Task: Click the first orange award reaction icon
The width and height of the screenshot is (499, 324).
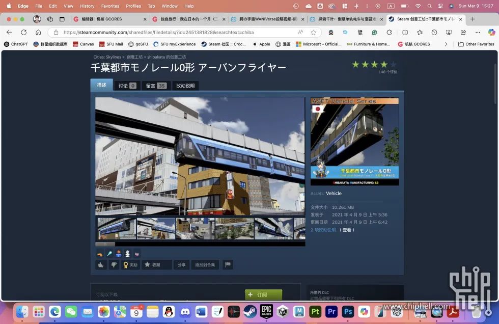Action: click(x=100, y=254)
